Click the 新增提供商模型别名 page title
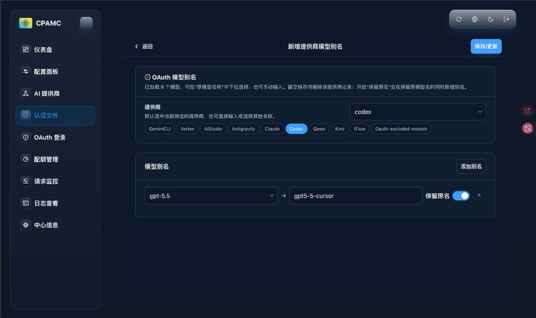This screenshot has height=318, width=536. tap(315, 47)
